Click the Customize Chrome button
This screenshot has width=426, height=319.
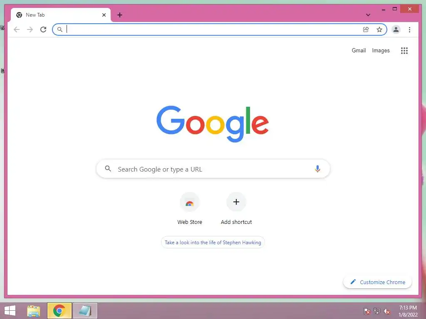click(377, 282)
